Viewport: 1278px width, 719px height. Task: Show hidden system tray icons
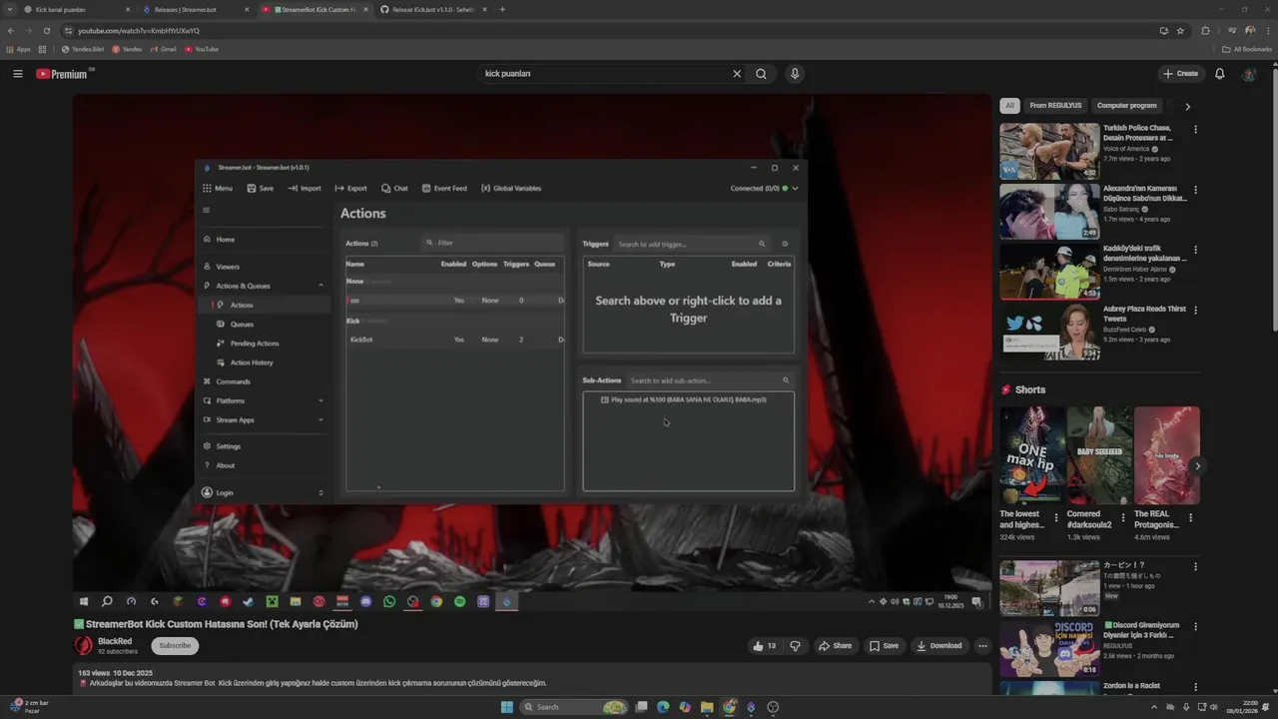(1154, 707)
